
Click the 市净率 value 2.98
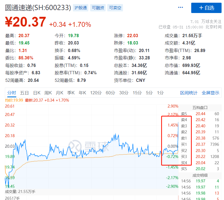(x=187, y=58)
